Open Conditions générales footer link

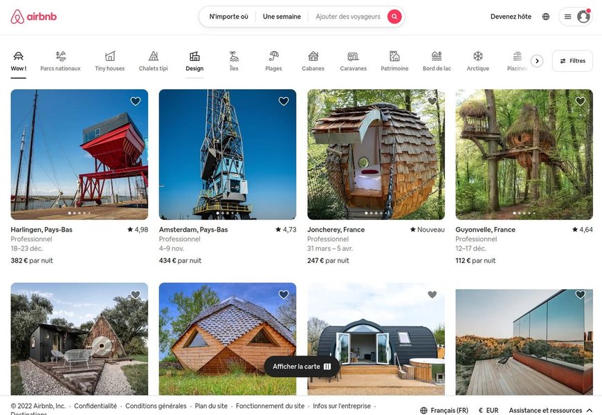tap(156, 406)
